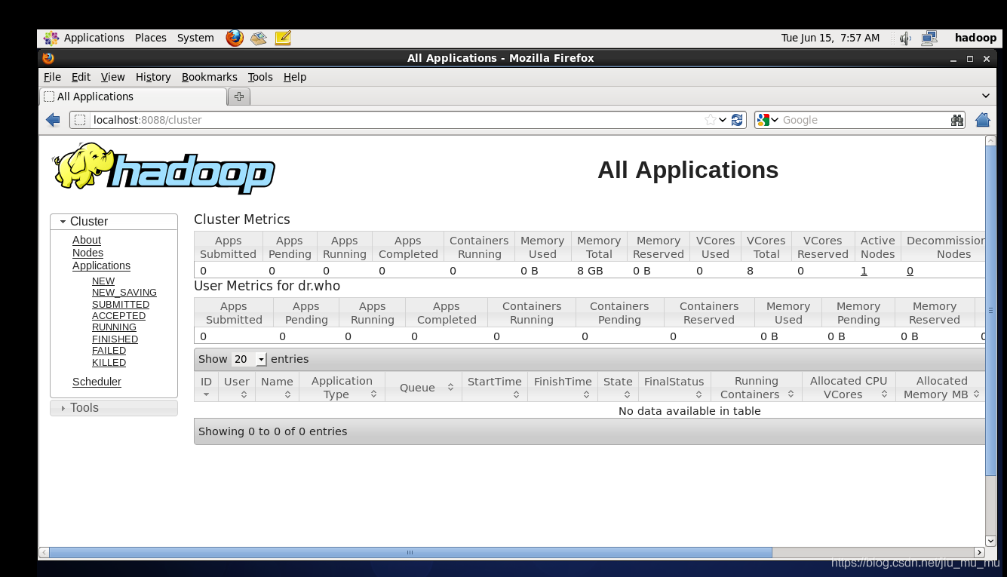Open the History menu
1007x577 pixels.
153,77
